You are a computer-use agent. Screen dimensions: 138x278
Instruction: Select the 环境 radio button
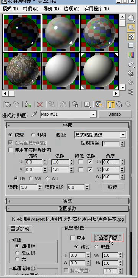pyautogui.click(x=33, y=135)
